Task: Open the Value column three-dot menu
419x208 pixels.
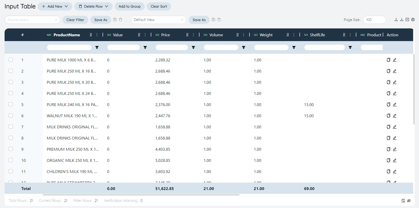Action: [145, 35]
